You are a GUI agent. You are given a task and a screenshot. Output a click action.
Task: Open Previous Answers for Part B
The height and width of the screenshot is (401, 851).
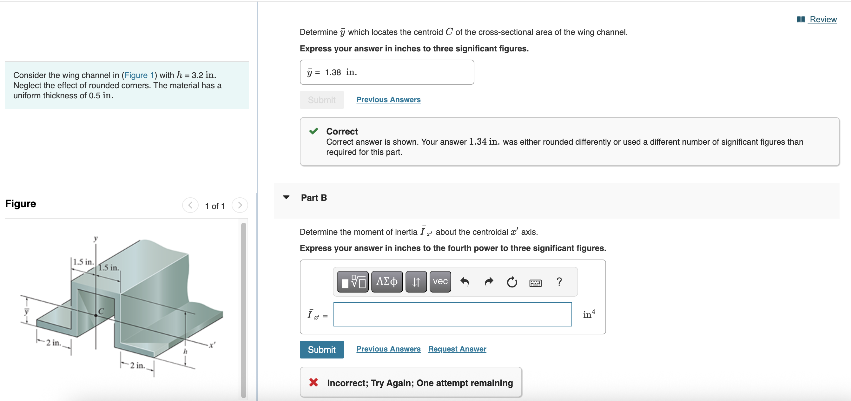pyautogui.click(x=388, y=349)
